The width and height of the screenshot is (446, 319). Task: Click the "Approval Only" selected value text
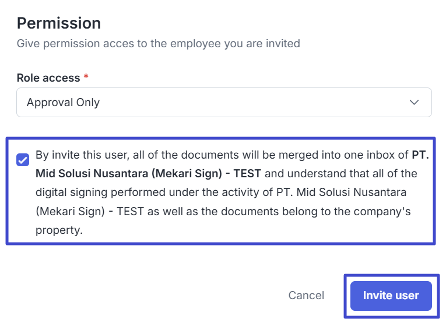tap(63, 103)
